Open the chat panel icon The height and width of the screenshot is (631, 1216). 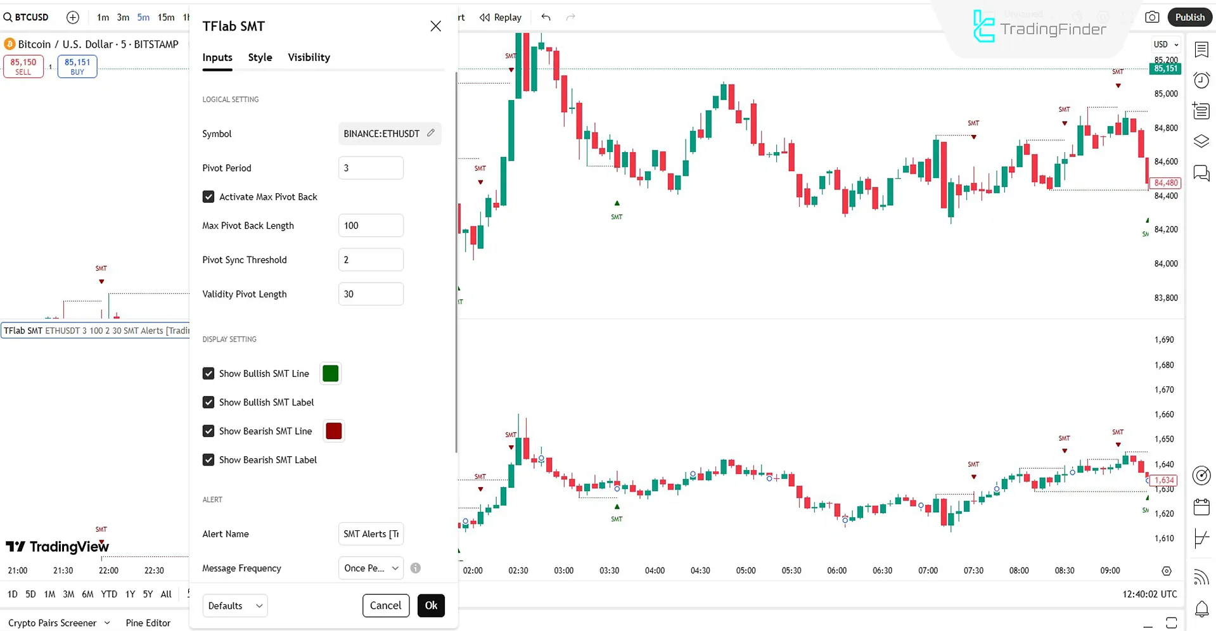[x=1201, y=173]
